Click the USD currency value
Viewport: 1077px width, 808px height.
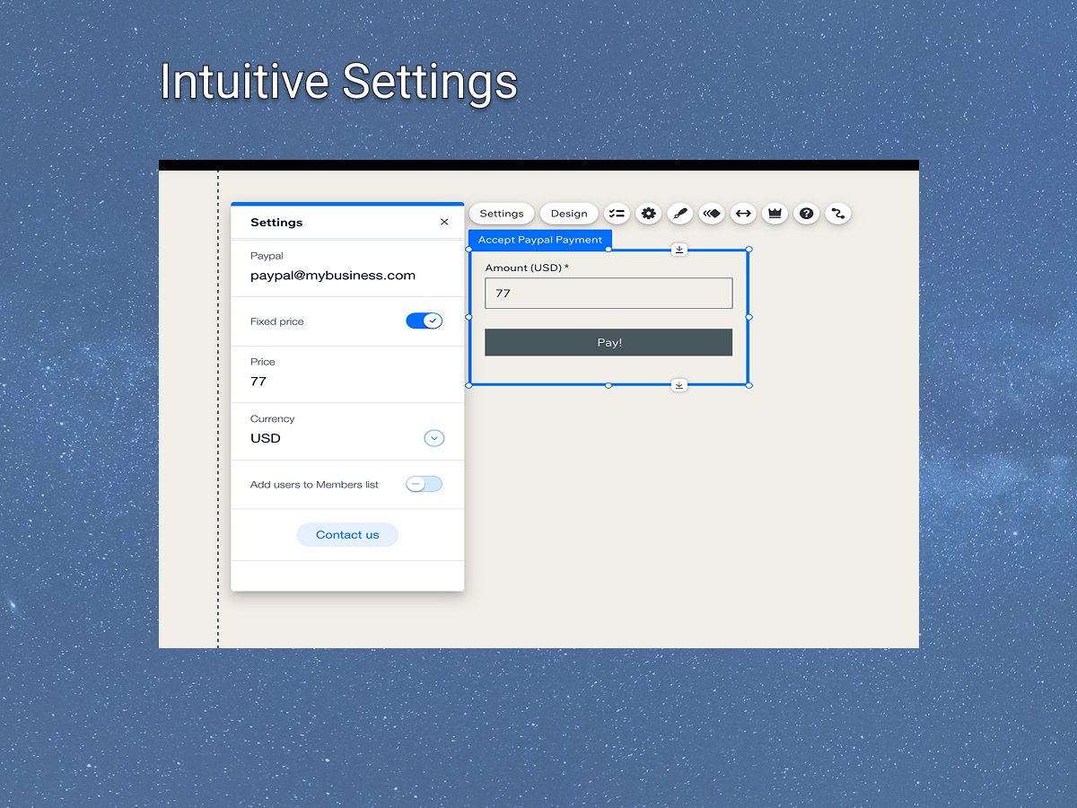click(x=266, y=438)
